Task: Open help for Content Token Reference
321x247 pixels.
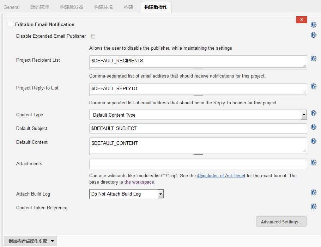Action: (x=314, y=206)
